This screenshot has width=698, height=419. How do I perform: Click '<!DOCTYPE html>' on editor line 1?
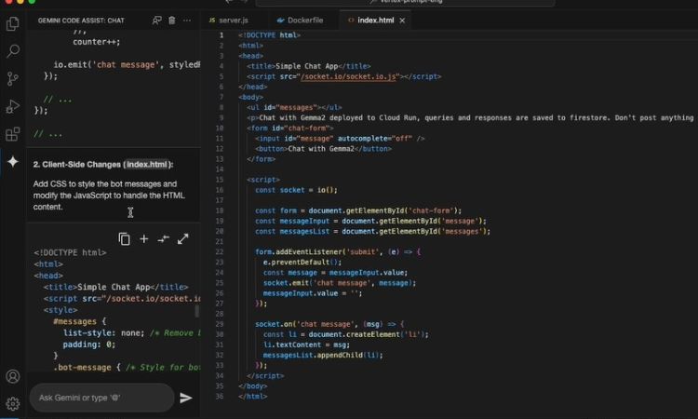pyautogui.click(x=269, y=35)
